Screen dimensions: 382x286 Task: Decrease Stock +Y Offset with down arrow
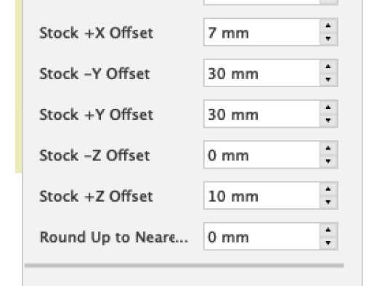click(x=328, y=120)
